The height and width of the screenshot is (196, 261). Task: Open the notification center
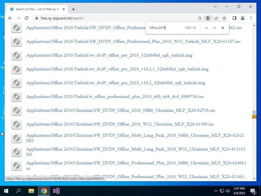[253, 191]
